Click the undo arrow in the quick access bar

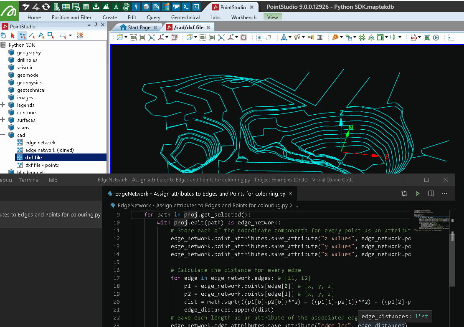pos(26,7)
